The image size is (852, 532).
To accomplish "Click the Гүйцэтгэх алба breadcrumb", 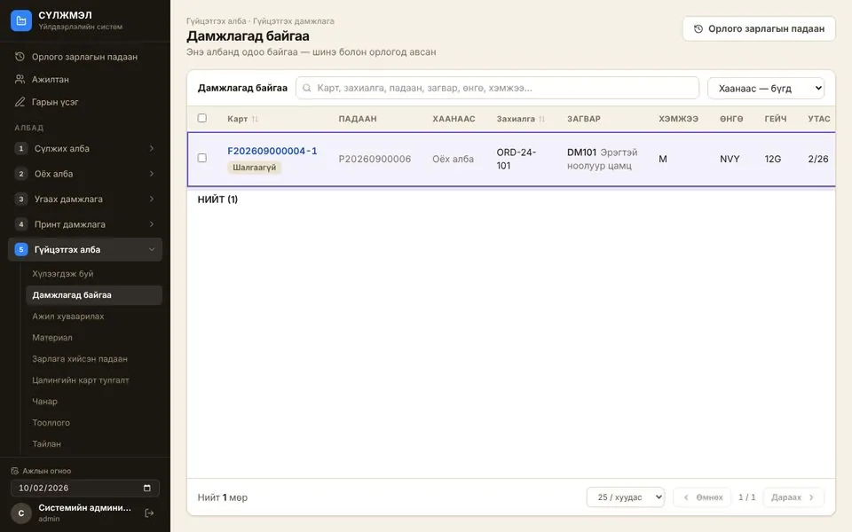I will [x=217, y=21].
